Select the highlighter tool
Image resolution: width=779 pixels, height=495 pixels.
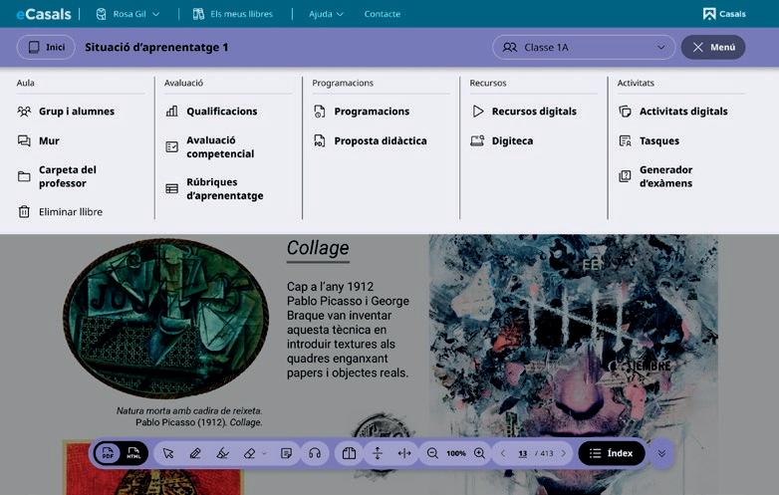[222, 453]
